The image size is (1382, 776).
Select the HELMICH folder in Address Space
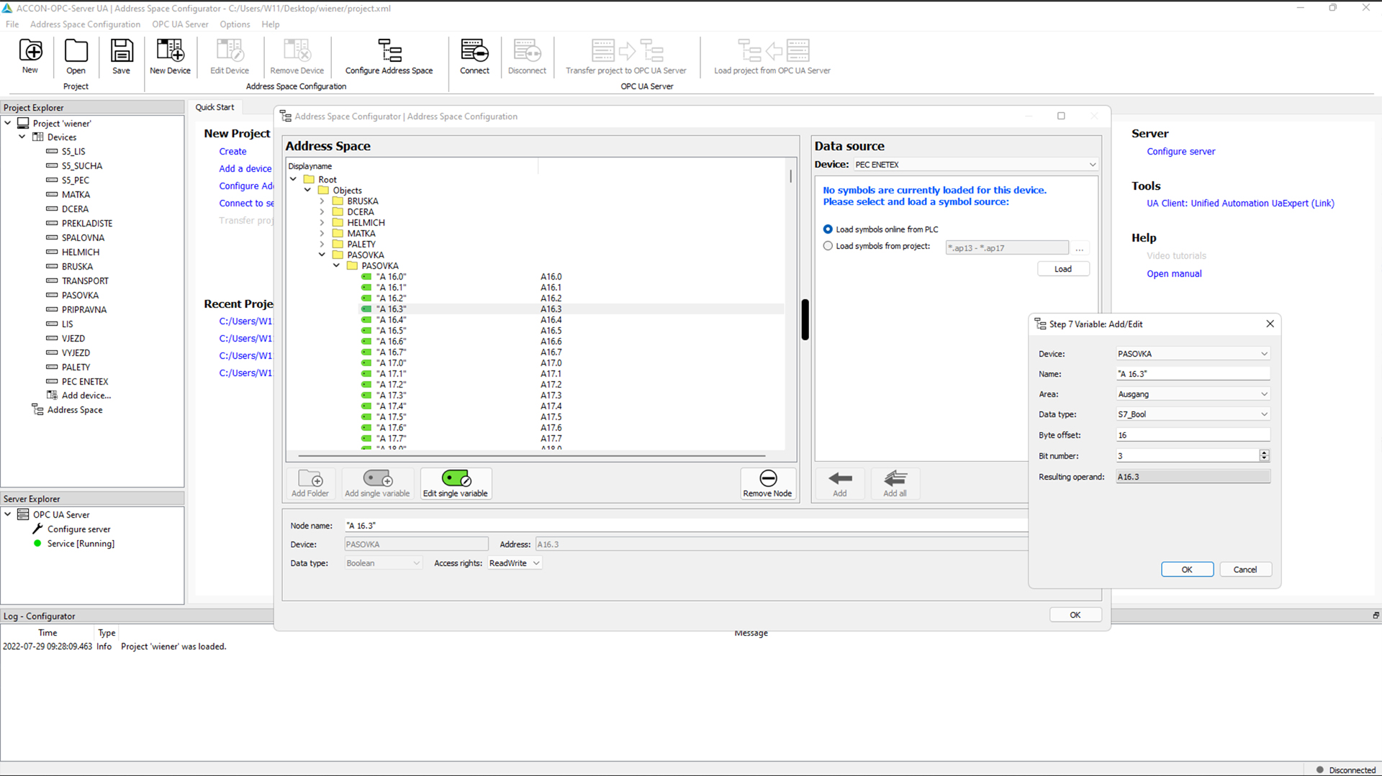(x=366, y=223)
